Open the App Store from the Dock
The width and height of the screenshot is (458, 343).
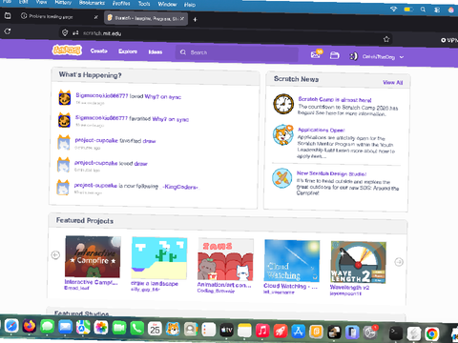coord(298,332)
